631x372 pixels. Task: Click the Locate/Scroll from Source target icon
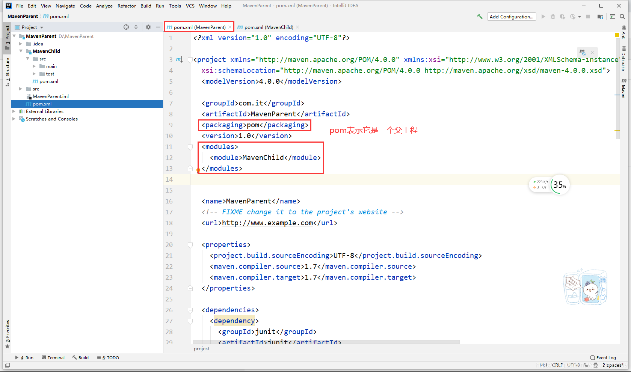[126, 27]
